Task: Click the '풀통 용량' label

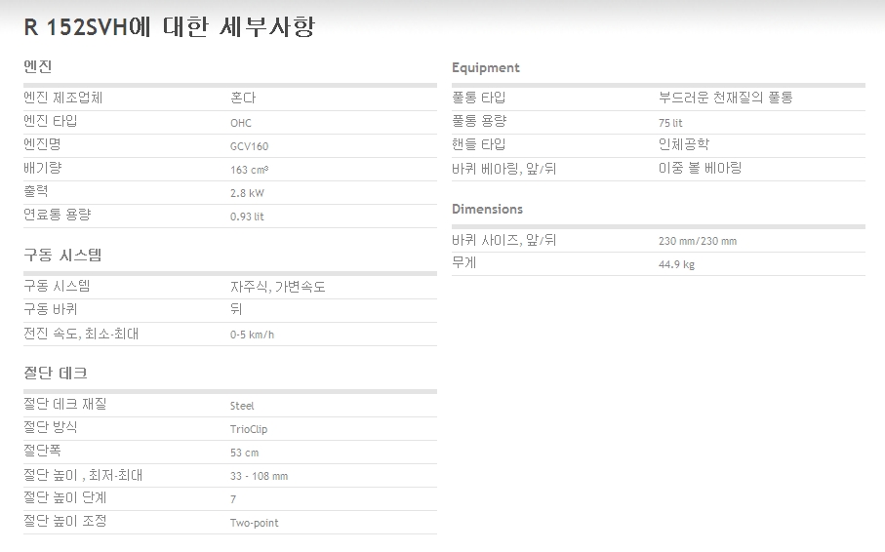Action: pyautogui.click(x=479, y=121)
